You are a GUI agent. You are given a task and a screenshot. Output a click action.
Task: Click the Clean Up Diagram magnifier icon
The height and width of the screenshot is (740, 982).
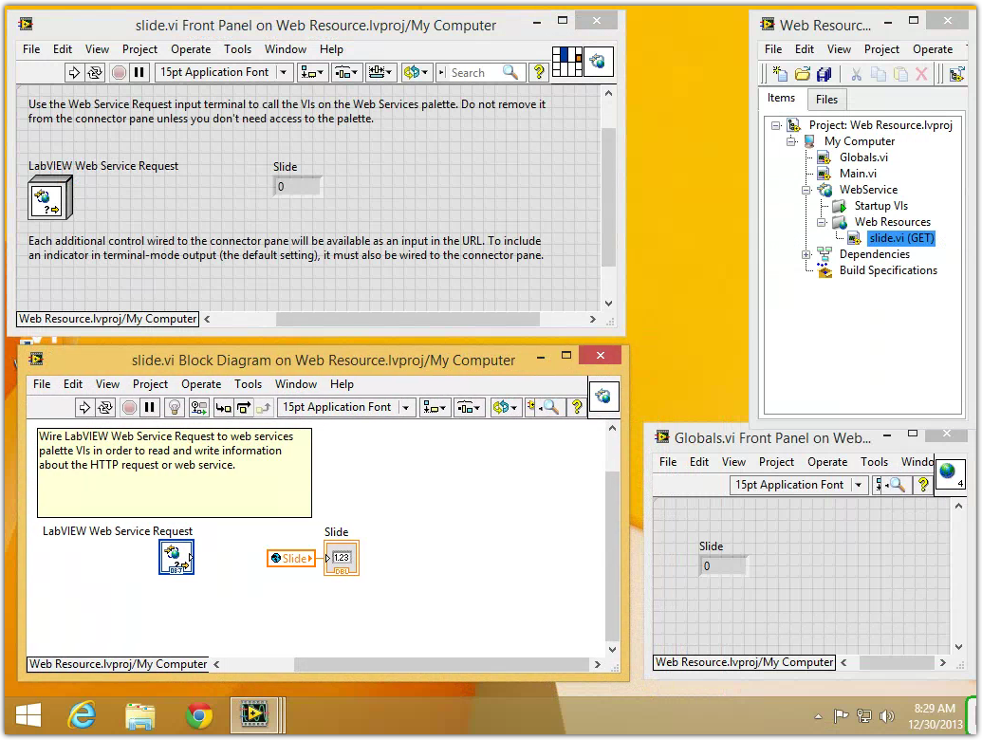pyautogui.click(x=547, y=407)
